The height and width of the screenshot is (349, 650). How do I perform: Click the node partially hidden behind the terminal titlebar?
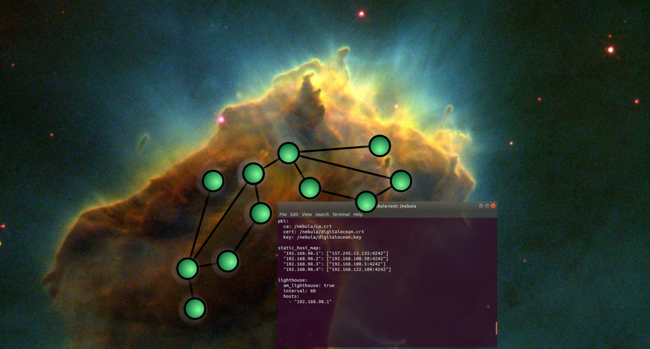pos(366,202)
